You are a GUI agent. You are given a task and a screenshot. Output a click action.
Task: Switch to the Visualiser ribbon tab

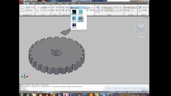pos(34,3)
